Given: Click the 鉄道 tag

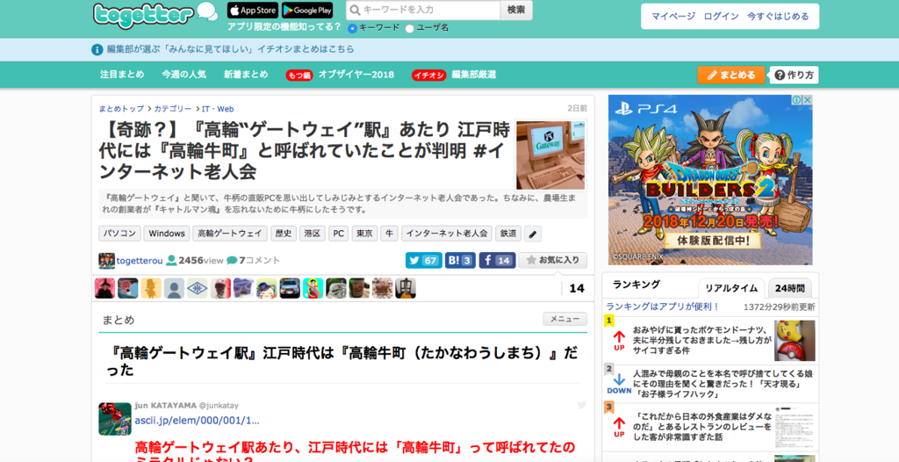Looking at the screenshot, I should click(508, 234).
